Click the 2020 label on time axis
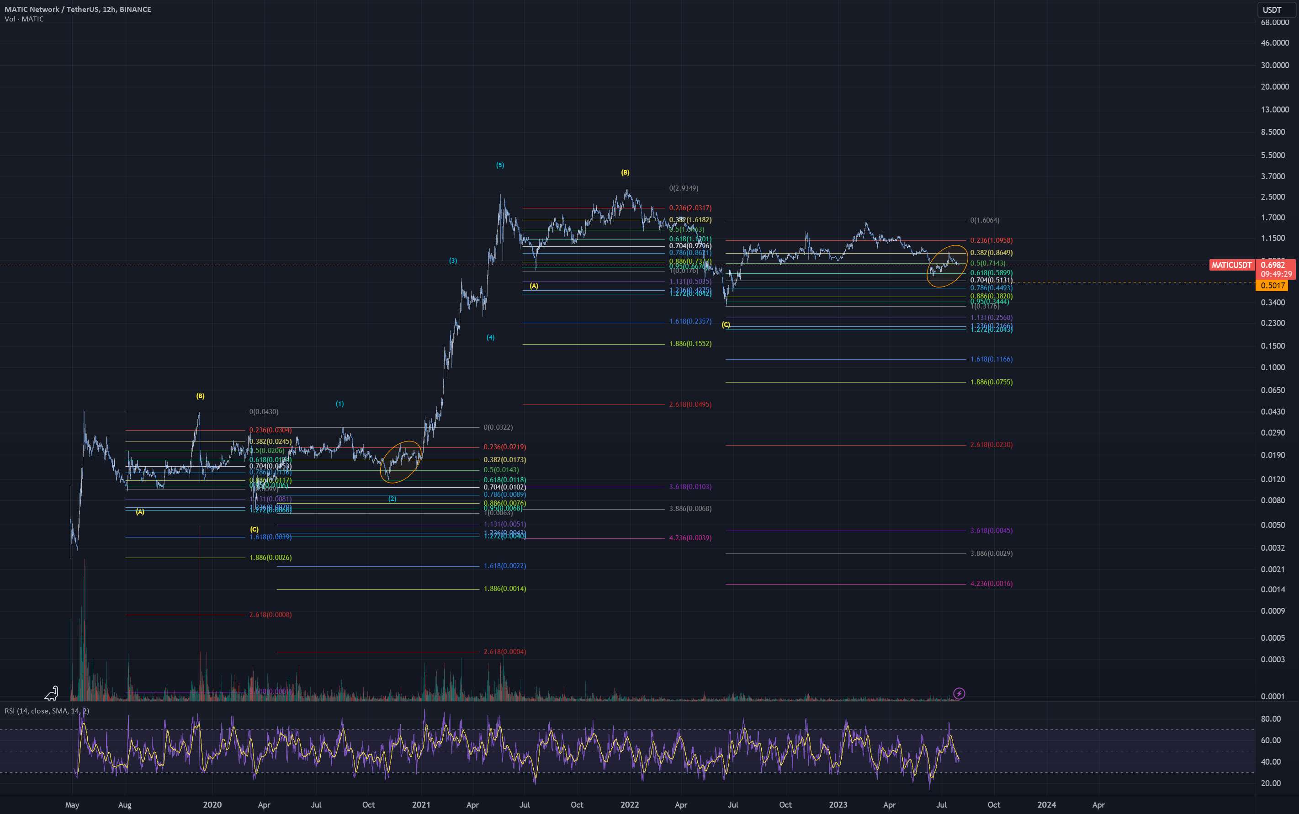This screenshot has width=1299, height=814. click(x=212, y=805)
